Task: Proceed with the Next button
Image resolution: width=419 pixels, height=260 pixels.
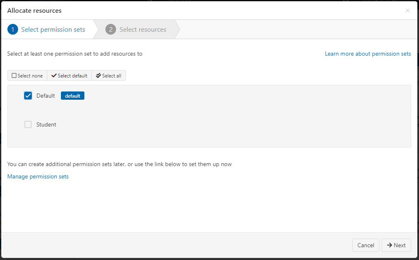Action: click(x=396, y=245)
